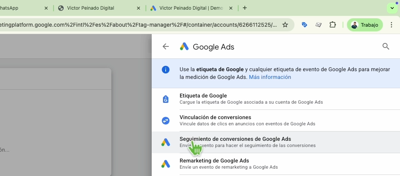400x176 pixels.
Task: Expand the tab search dropdown arrow
Action: click(392, 8)
